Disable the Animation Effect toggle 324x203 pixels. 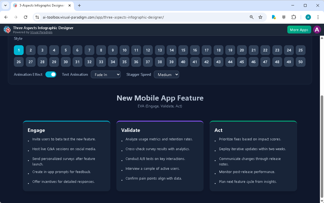tap(51, 74)
